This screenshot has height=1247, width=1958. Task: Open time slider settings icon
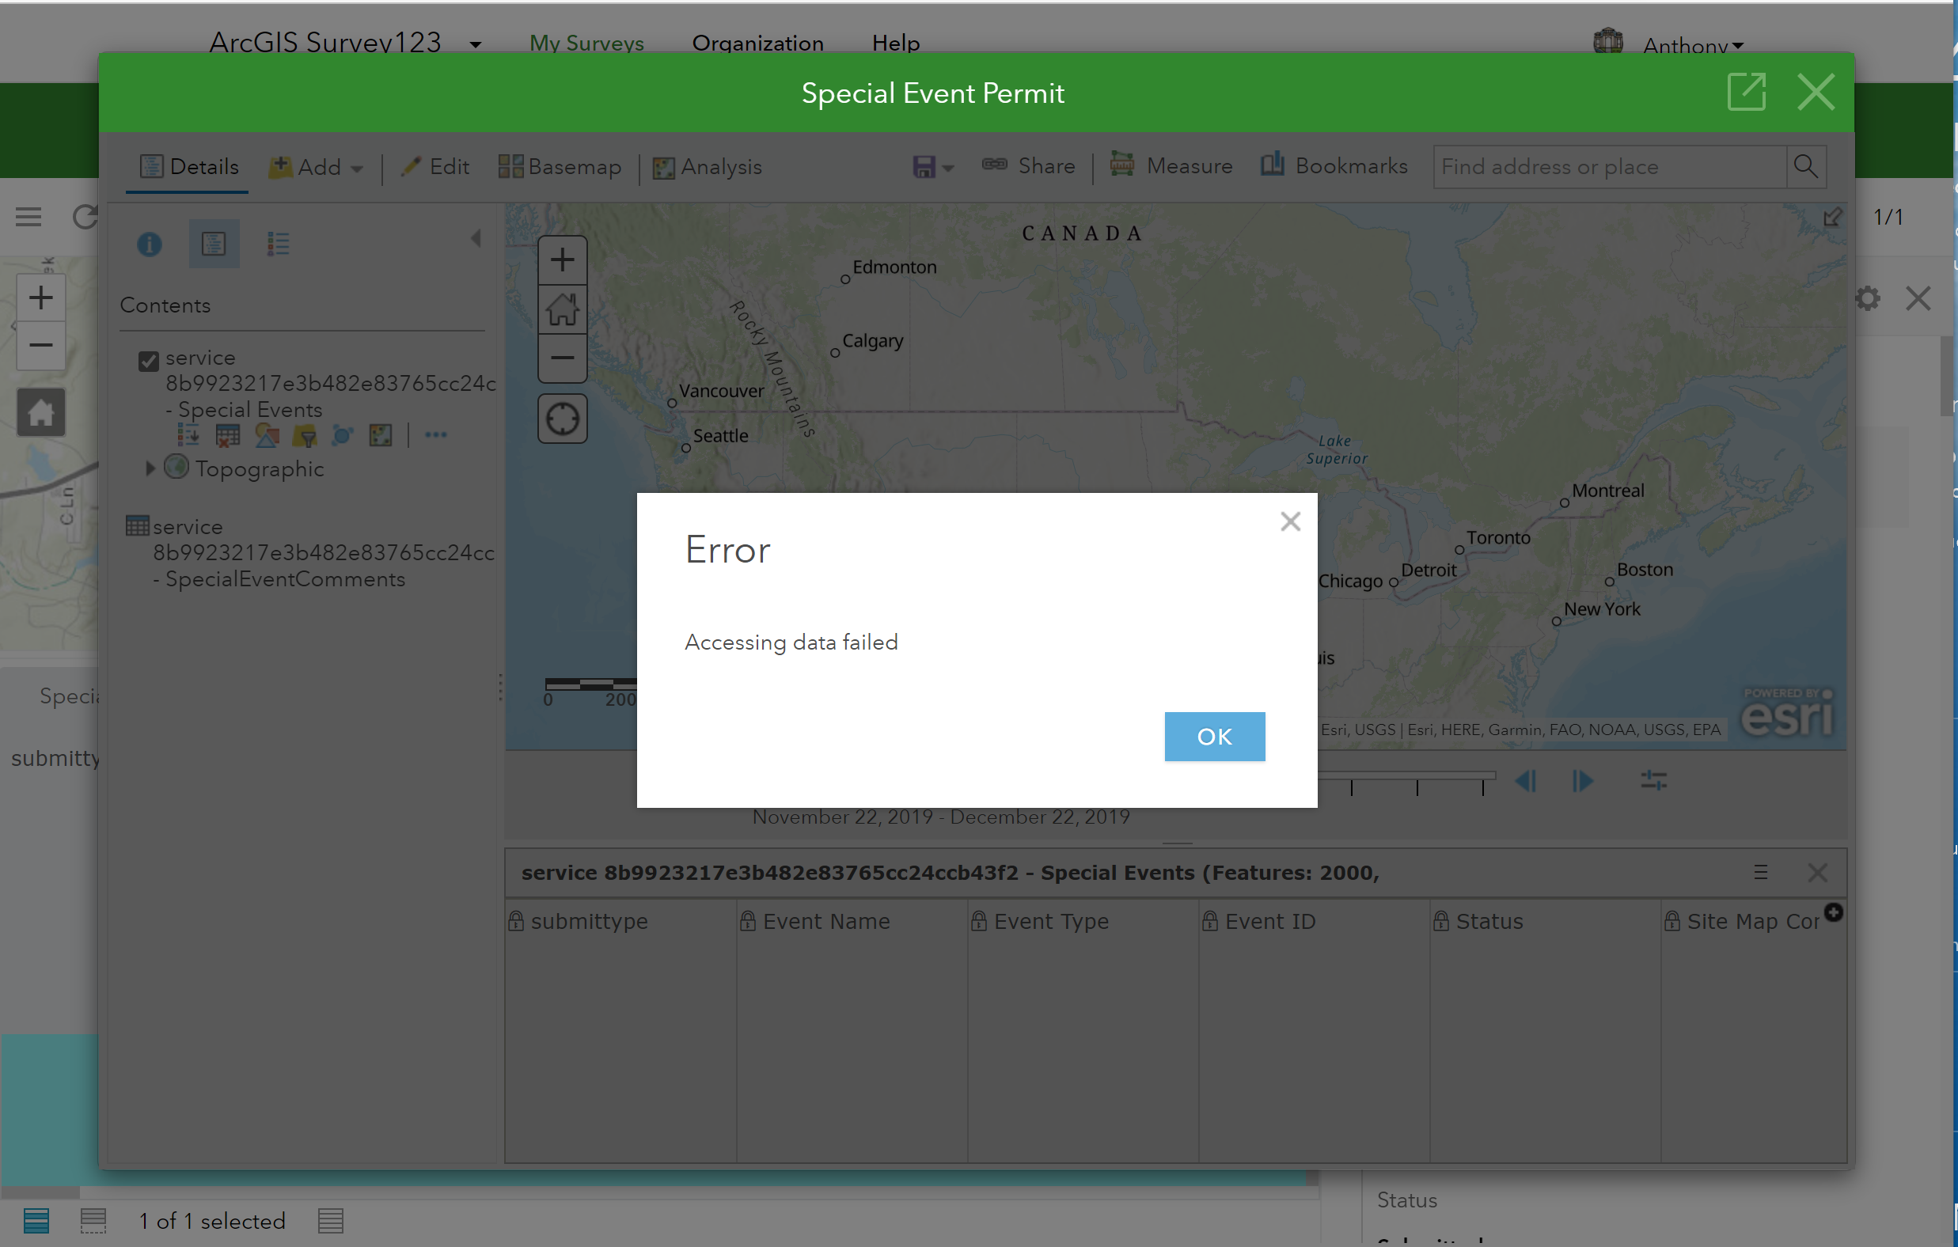1653,781
